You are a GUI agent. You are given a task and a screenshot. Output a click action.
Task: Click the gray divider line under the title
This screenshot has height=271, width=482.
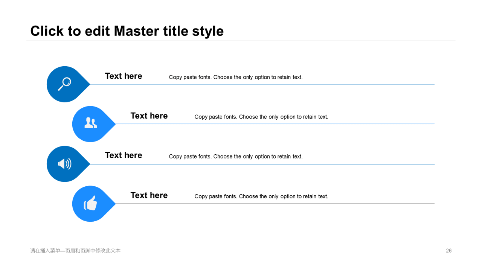coord(241,41)
